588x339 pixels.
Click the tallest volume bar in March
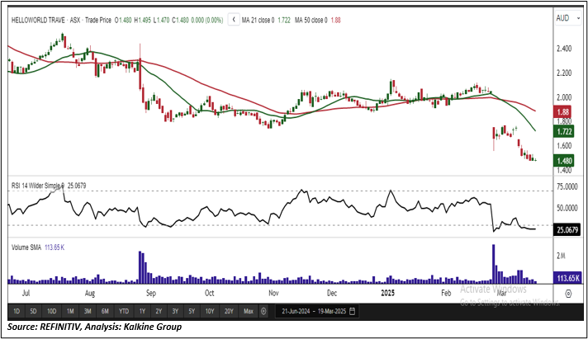(x=494, y=264)
